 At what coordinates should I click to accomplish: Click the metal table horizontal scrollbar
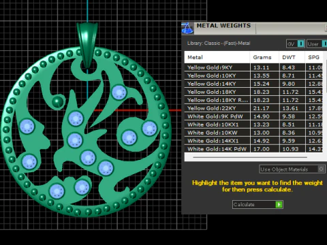point(250,157)
